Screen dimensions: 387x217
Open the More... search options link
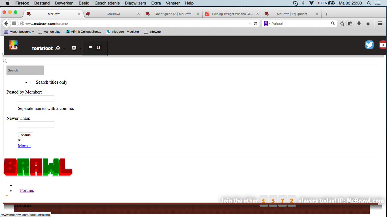(24, 146)
